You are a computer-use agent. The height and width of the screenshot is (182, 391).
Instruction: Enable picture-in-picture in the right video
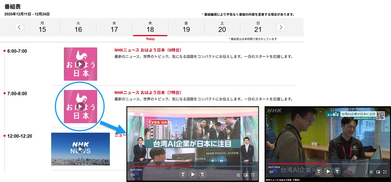(x=378, y=172)
